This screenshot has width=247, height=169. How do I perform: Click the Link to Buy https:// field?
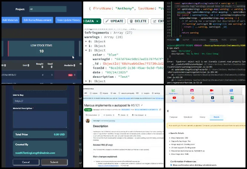(40, 101)
